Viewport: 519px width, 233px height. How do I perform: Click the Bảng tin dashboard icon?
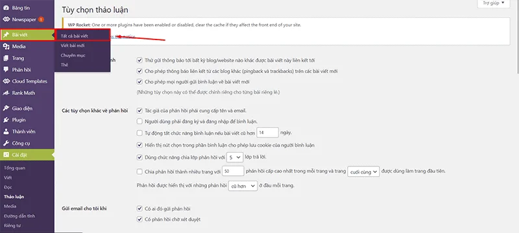pyautogui.click(x=6, y=8)
